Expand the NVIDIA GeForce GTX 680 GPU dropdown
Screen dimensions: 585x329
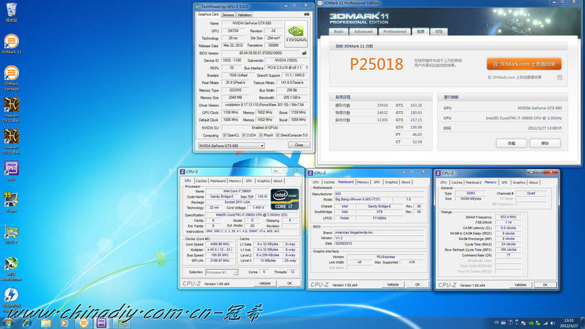[231, 146]
